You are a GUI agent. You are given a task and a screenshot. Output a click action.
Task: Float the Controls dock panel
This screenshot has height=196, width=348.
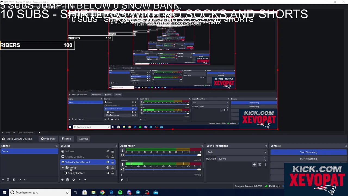(346, 146)
